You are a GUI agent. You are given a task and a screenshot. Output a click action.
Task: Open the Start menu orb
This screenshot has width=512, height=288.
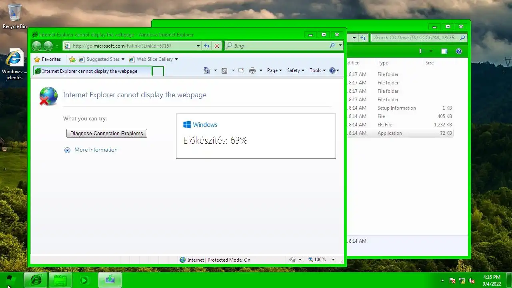point(10,280)
